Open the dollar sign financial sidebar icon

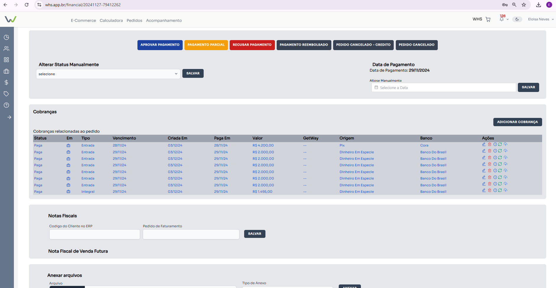[6, 83]
